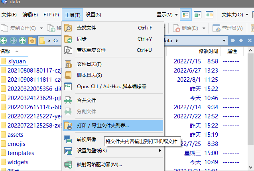Click the 管理员(A) toolbar button

(x=228, y=28)
